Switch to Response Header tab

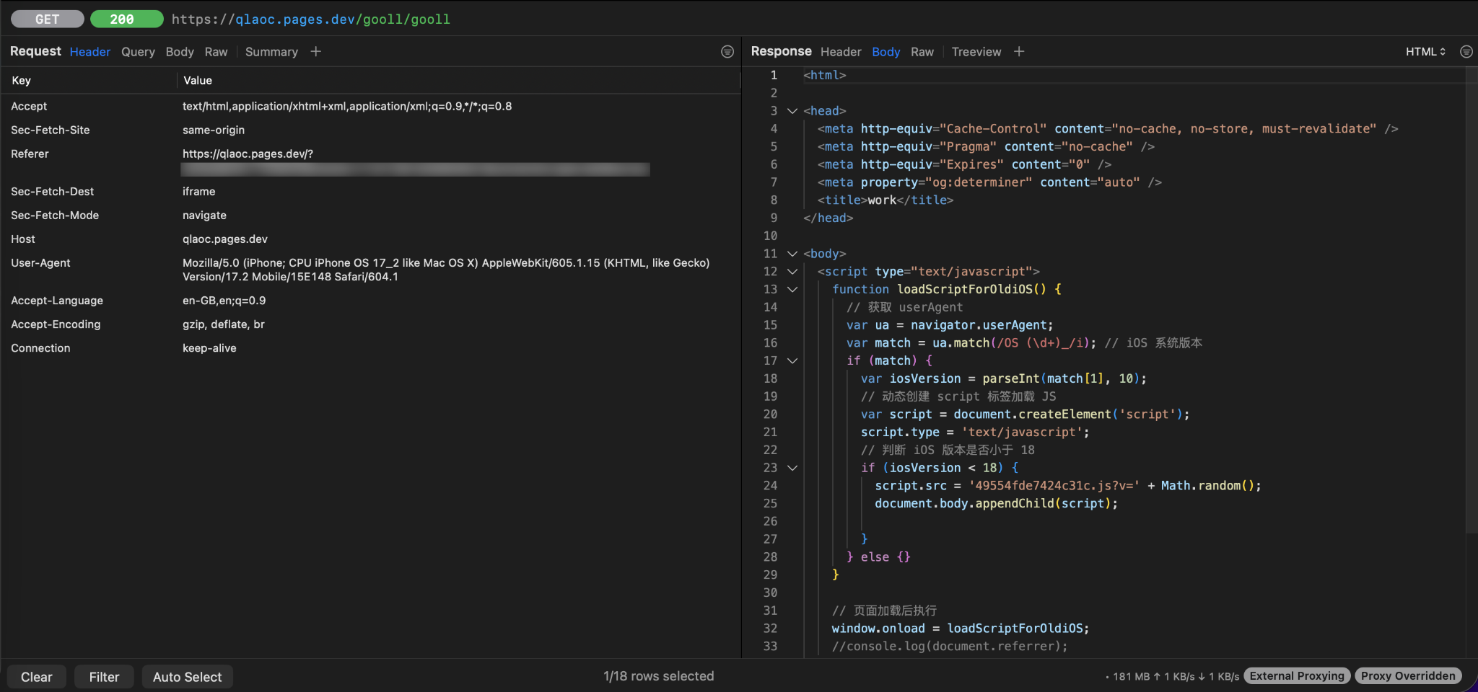pyautogui.click(x=841, y=51)
